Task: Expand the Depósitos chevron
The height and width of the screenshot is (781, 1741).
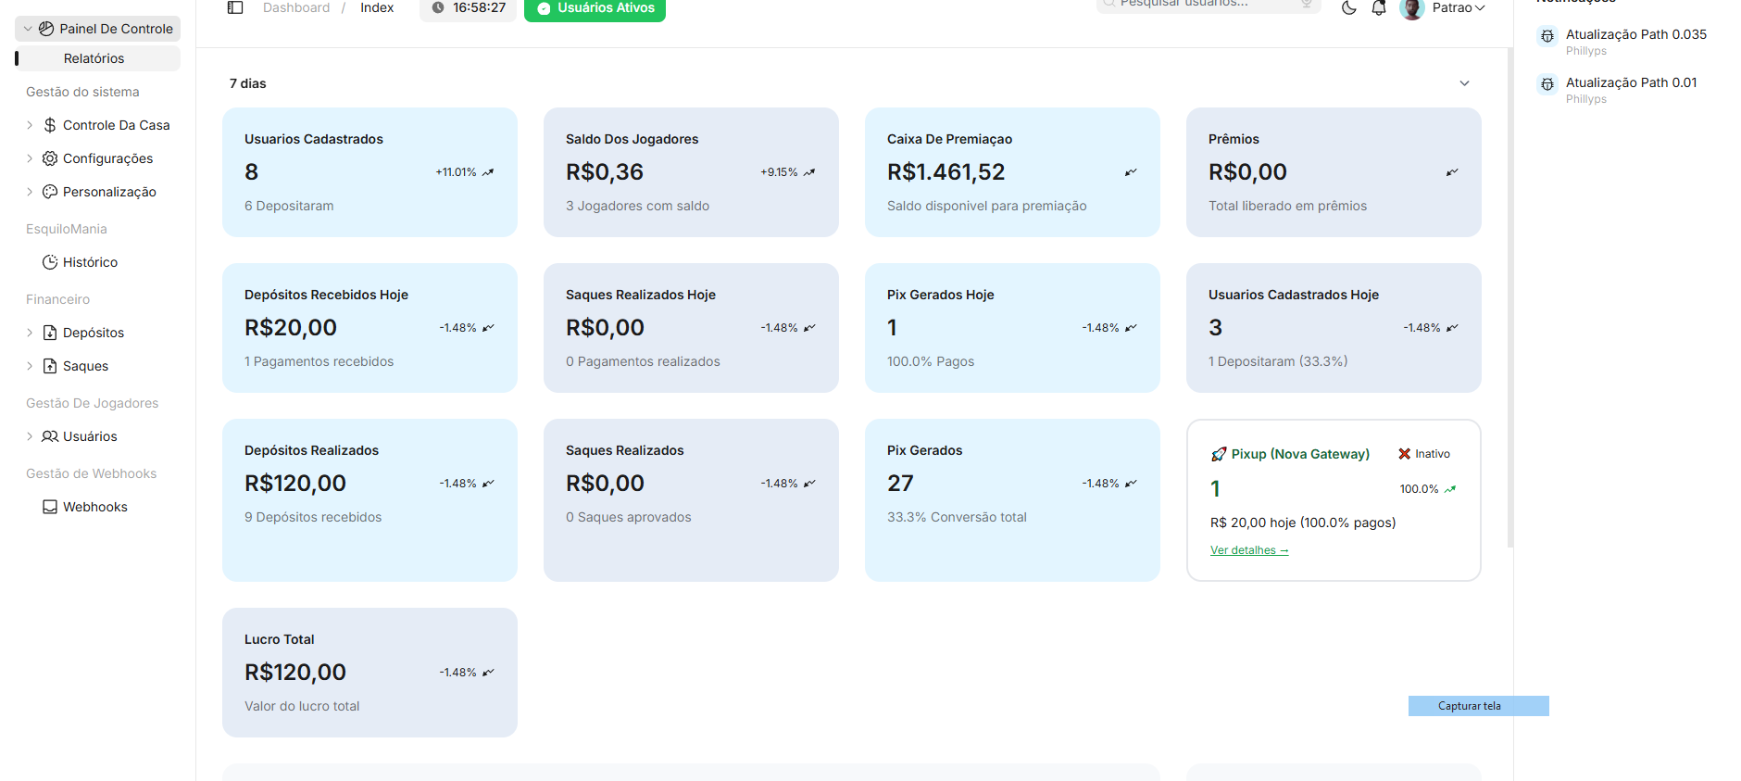Action: coord(30,333)
